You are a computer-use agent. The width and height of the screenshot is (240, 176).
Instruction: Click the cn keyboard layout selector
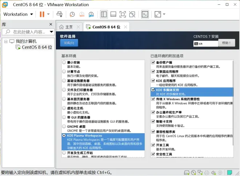[x=205, y=44]
